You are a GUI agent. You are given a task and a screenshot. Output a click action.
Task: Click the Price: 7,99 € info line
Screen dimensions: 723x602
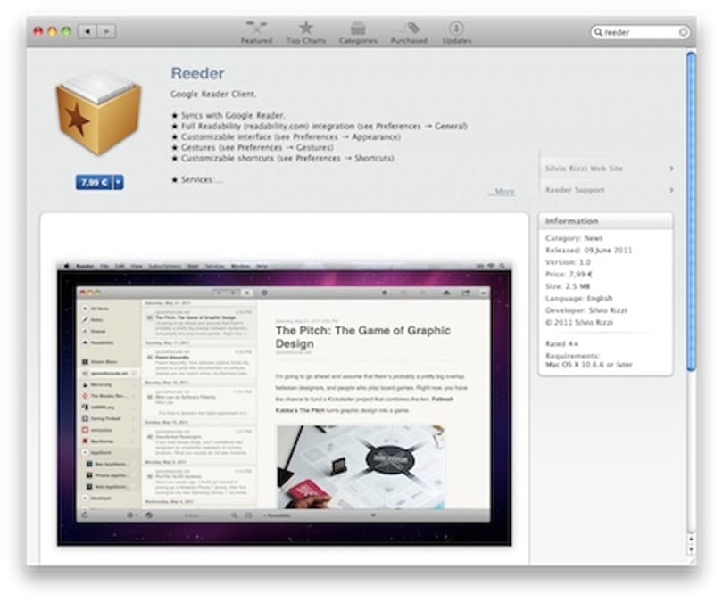569,274
